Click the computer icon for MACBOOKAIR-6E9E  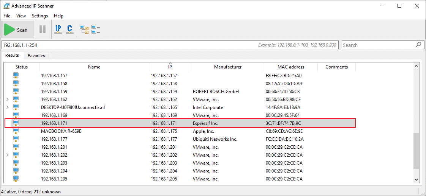(16, 131)
